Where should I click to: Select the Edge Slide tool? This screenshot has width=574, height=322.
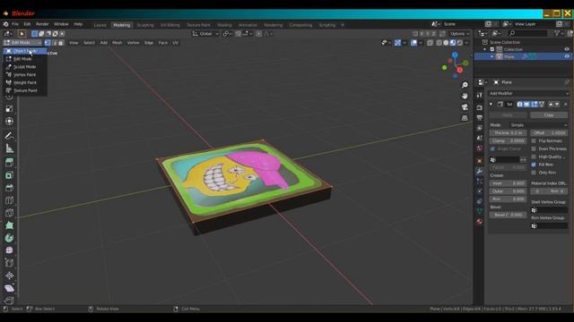point(10,263)
